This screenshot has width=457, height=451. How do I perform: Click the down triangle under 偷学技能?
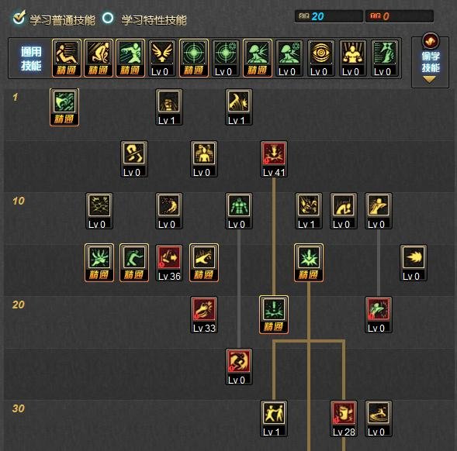[x=429, y=80]
